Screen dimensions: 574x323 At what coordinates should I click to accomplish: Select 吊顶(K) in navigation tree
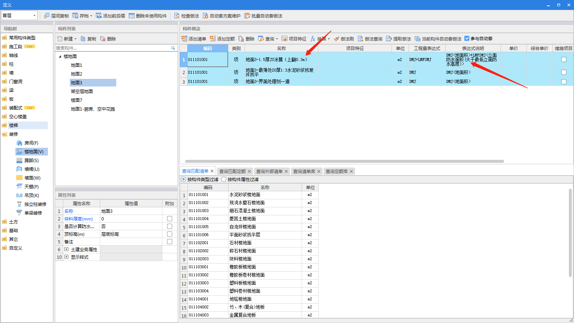(x=31, y=195)
